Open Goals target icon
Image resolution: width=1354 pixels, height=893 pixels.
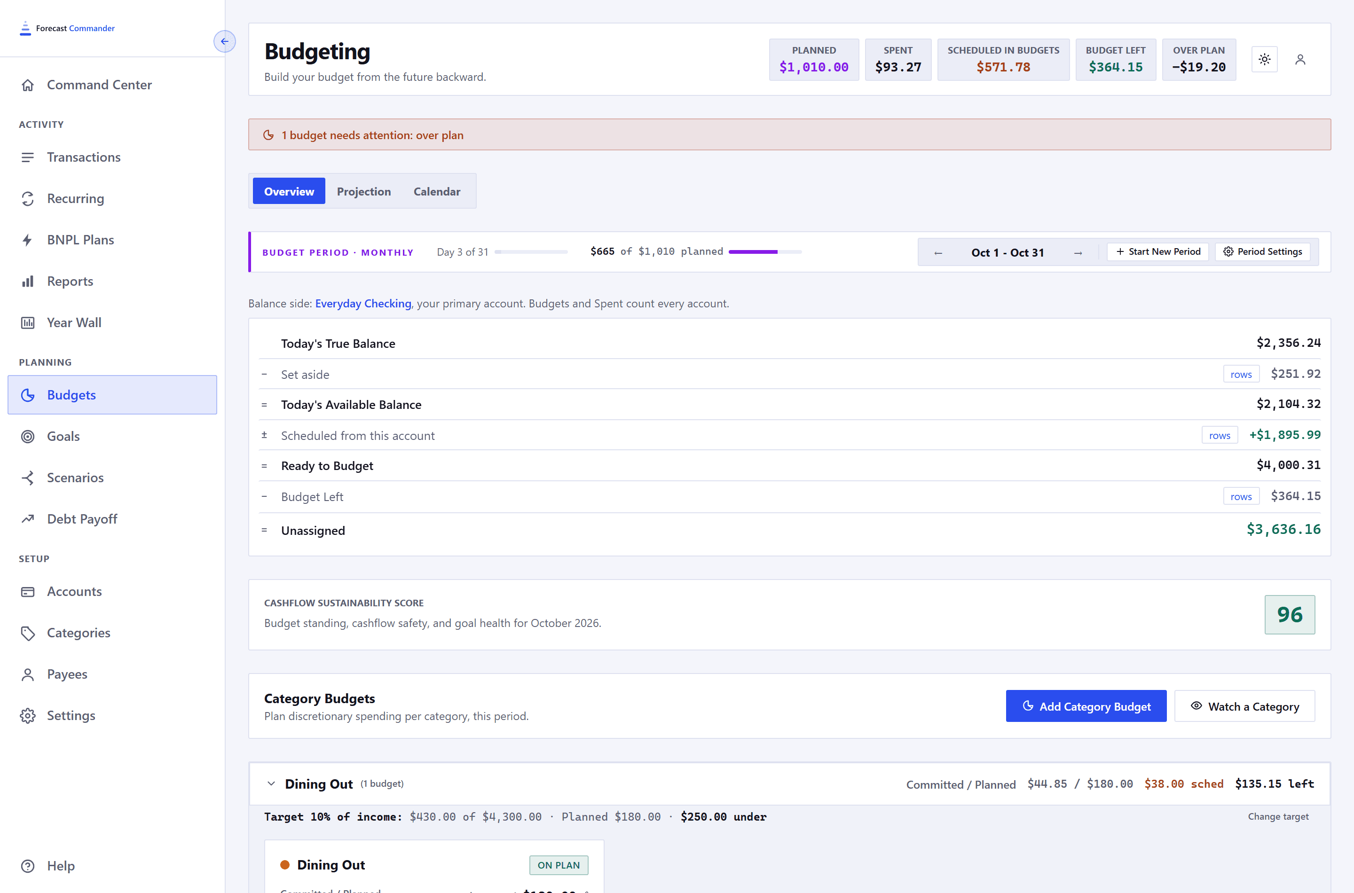click(27, 436)
